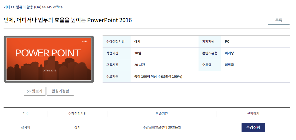The height and width of the screenshot is (140, 296).
Task: Click the PowerPoint course thumbnail
Action: pos(49,59)
